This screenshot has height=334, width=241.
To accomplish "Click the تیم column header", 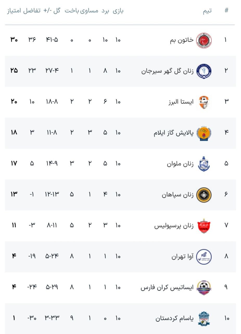I will point(207,11).
